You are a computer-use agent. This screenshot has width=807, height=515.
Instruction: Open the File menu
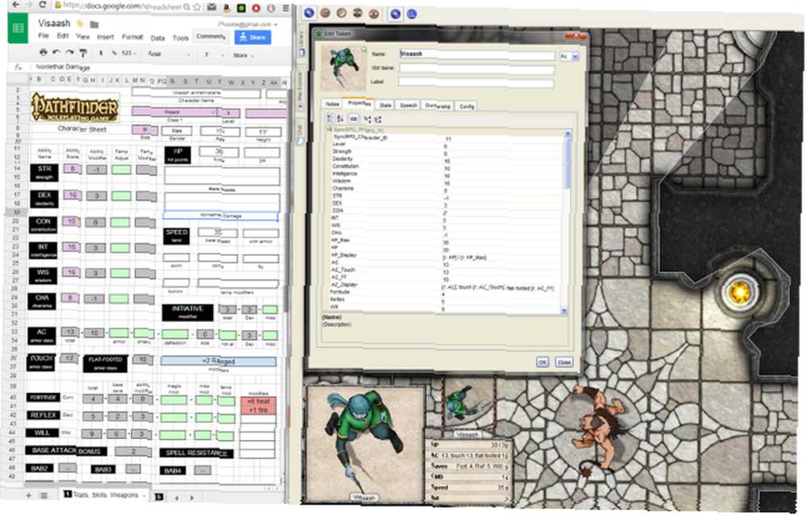(x=44, y=36)
